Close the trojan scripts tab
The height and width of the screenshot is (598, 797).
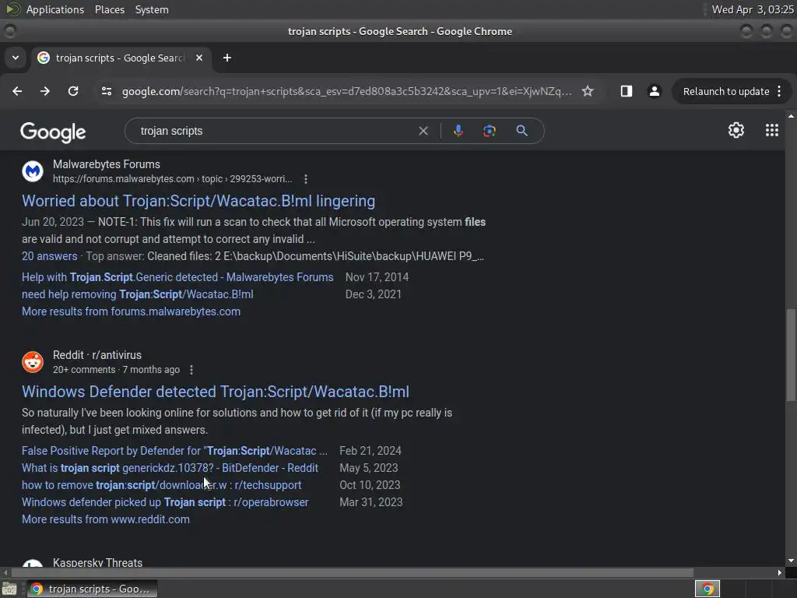(x=199, y=58)
